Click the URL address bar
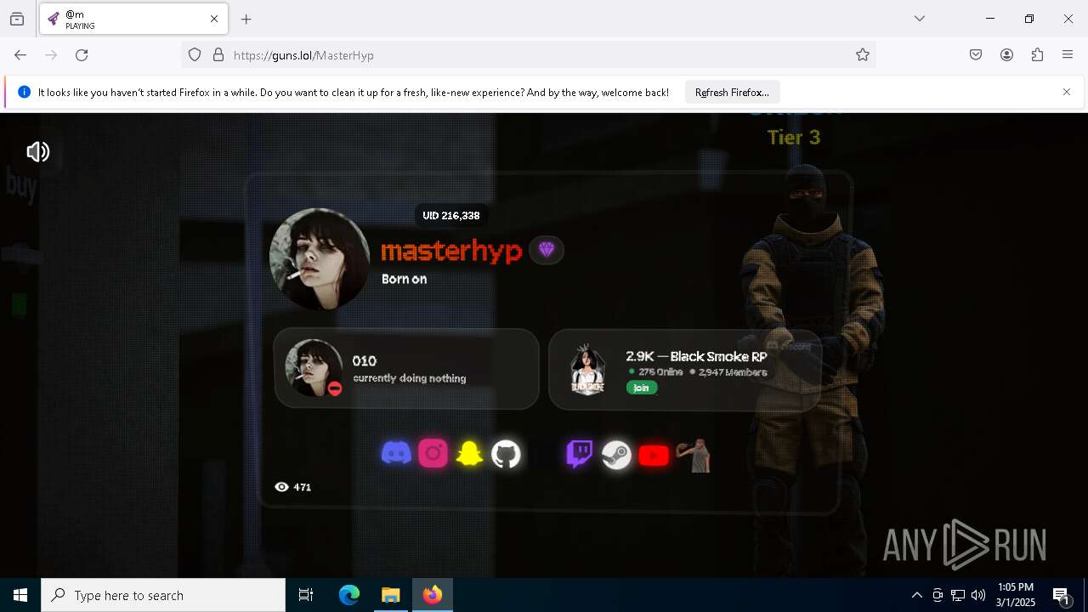This screenshot has height=612, width=1088. coord(527,55)
